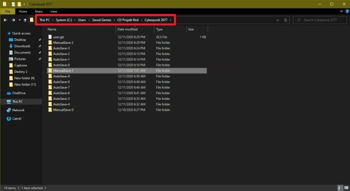Refresh the Cyberpunk 2077 folder view
The image size is (350, 191).
point(285,20)
